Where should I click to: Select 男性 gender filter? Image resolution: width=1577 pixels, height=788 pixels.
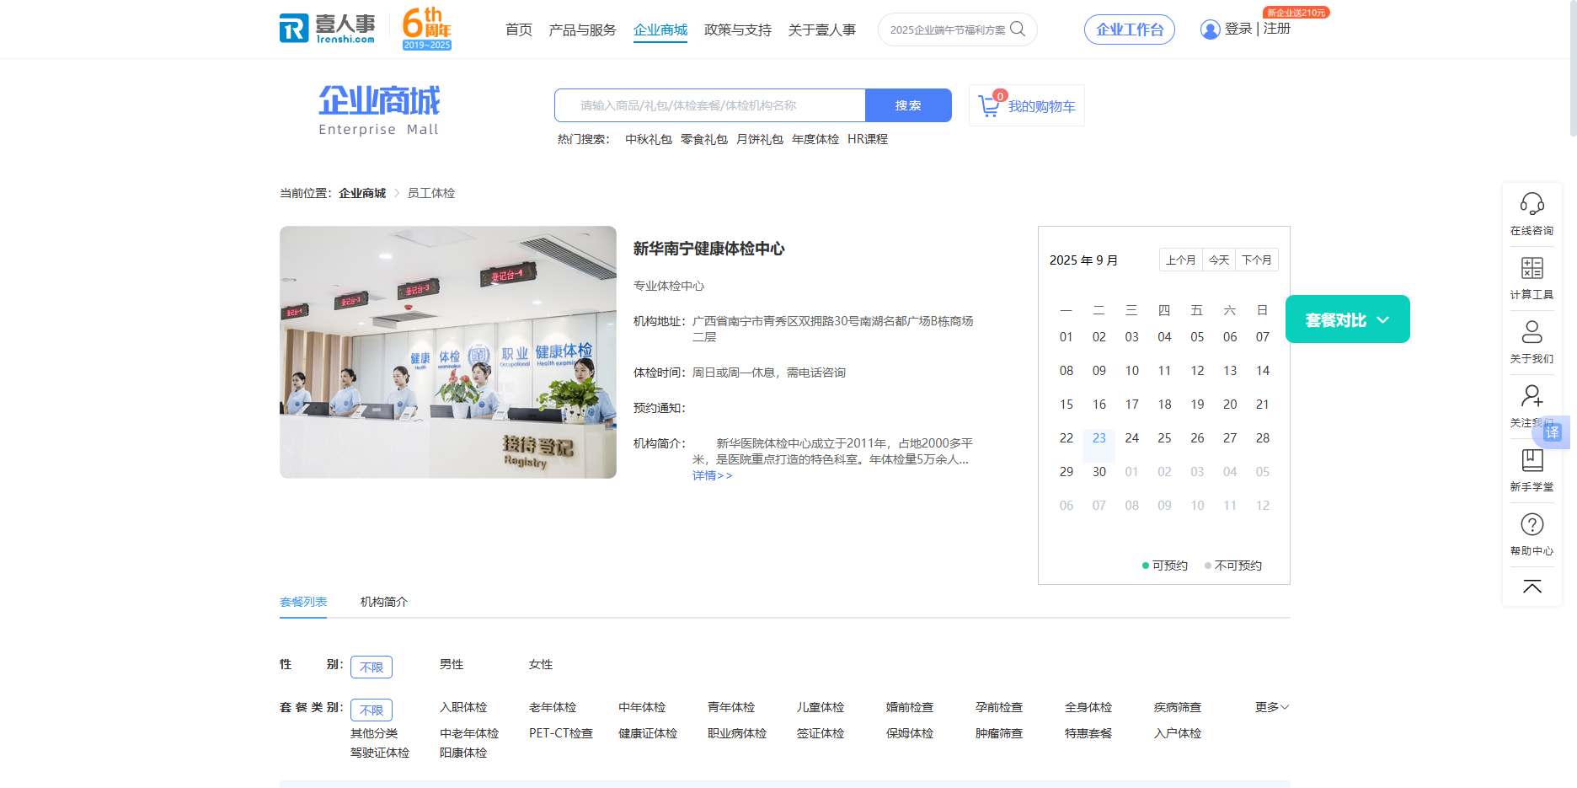click(452, 665)
